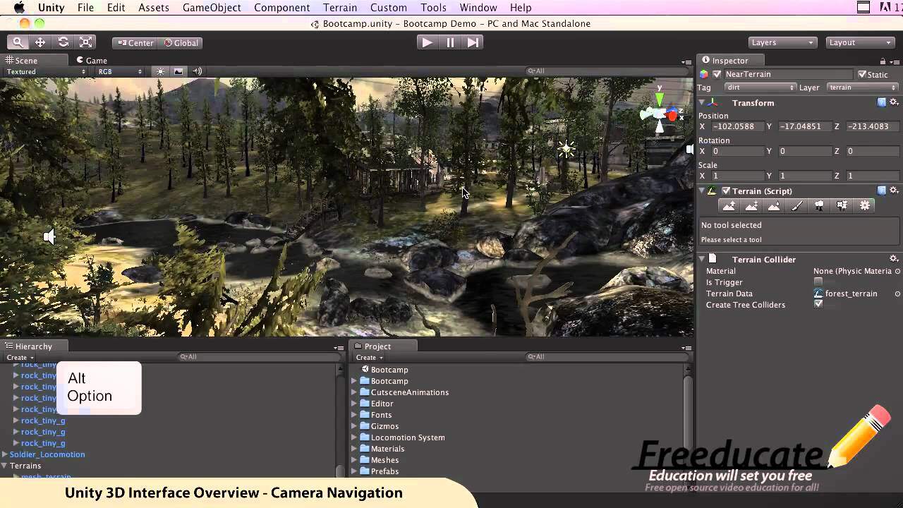This screenshot has width=903, height=508.
Task: Open the Assets menu
Action: (154, 7)
